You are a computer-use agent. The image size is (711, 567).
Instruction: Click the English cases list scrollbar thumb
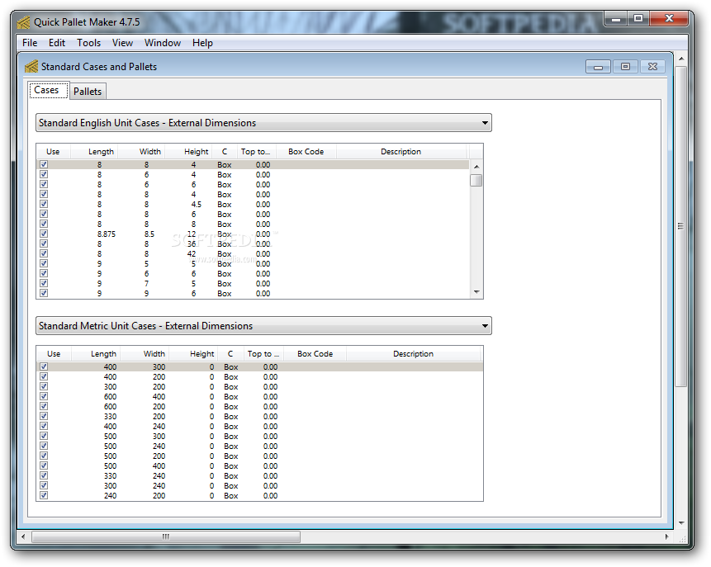coord(476,181)
